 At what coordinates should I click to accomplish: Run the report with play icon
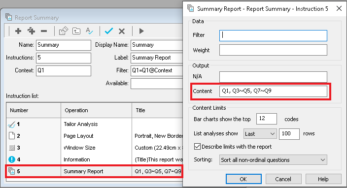point(141,31)
